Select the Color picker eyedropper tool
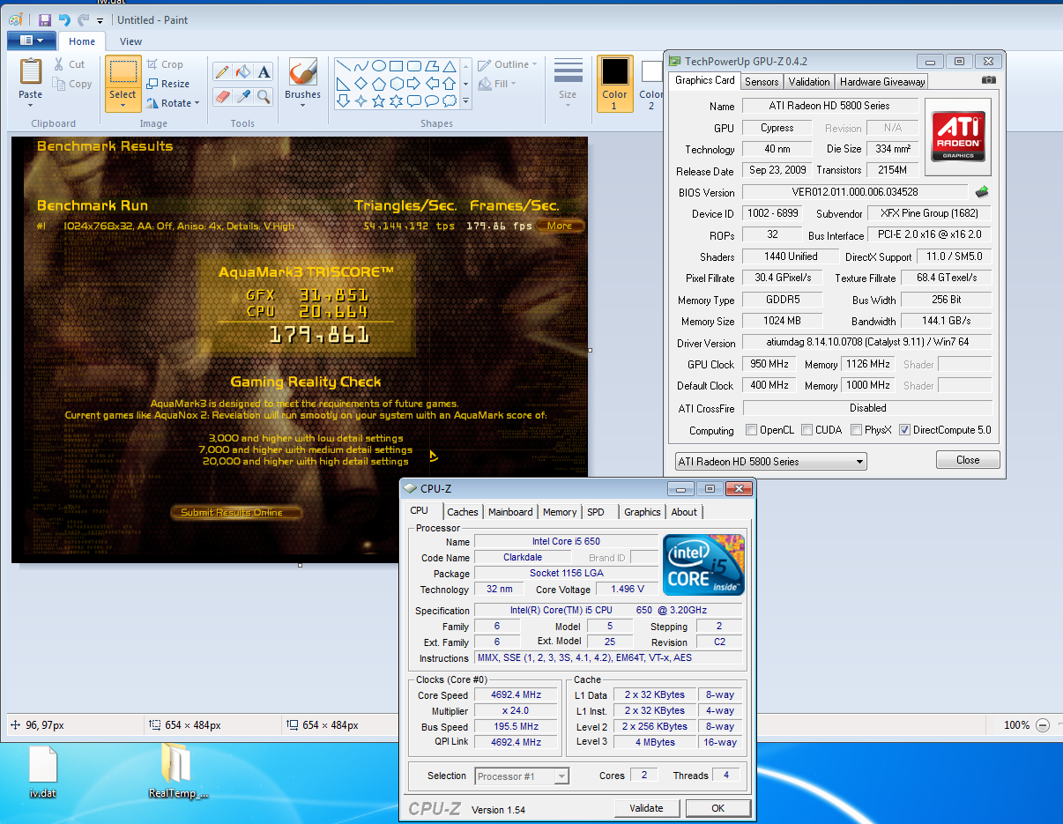This screenshot has width=1063, height=824. 243,96
